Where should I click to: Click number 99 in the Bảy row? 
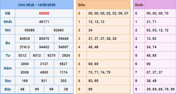click(x=37, y=89)
